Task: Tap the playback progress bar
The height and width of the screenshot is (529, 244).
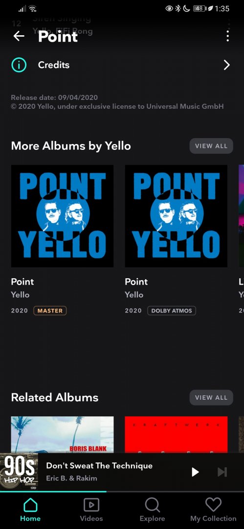Action: (122, 492)
